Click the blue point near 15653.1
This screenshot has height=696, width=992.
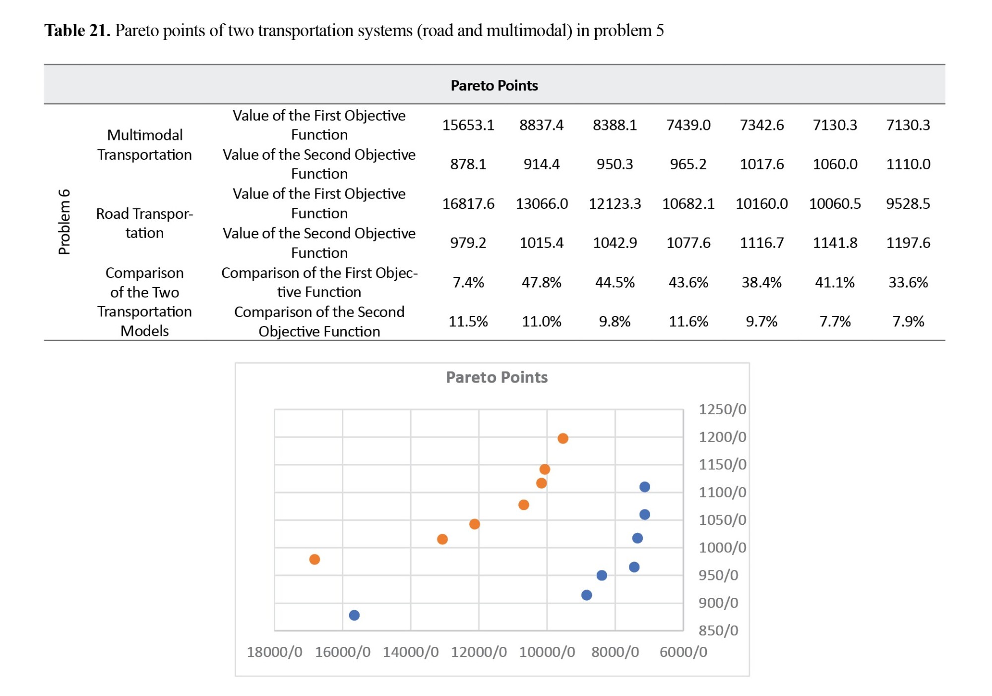point(354,615)
